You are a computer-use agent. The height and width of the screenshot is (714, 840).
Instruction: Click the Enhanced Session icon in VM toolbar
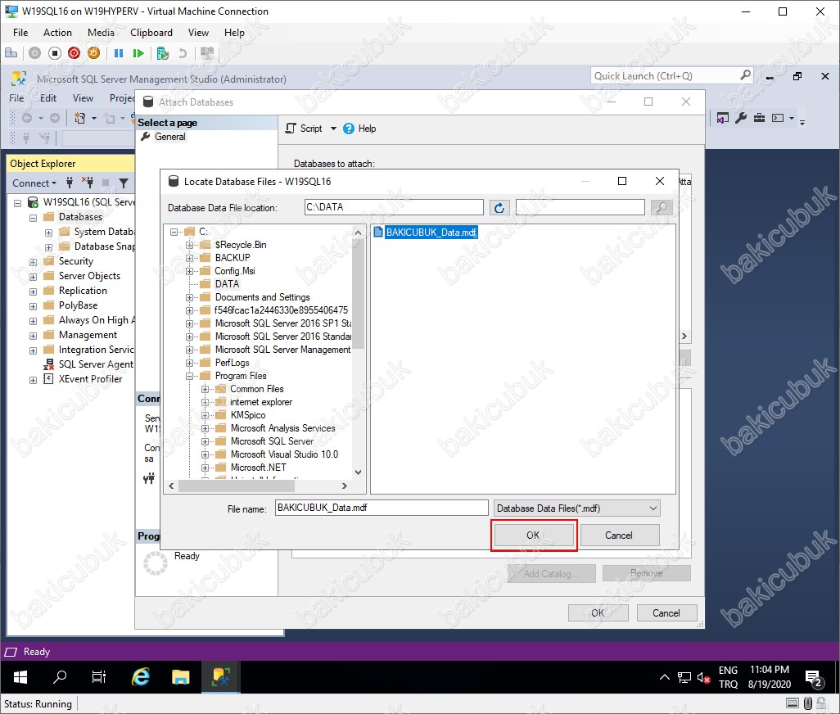pos(207,53)
